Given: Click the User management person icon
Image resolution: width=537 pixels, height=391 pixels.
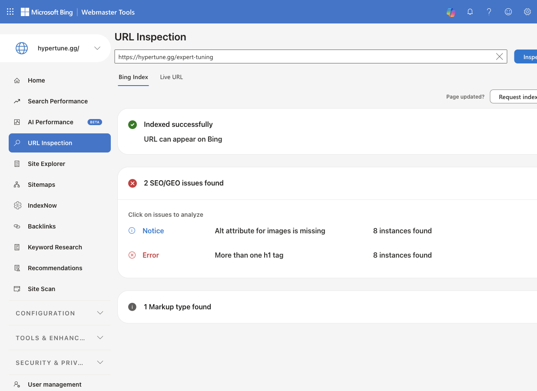Looking at the screenshot, I should (x=17, y=384).
